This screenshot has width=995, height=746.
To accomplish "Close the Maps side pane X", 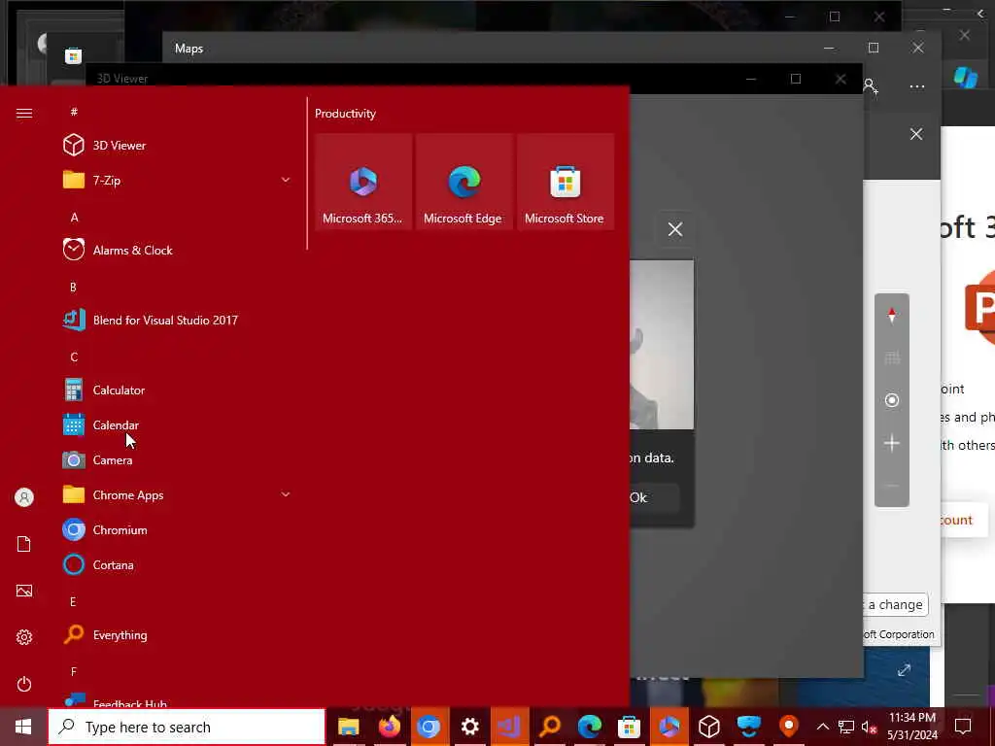I will point(916,134).
